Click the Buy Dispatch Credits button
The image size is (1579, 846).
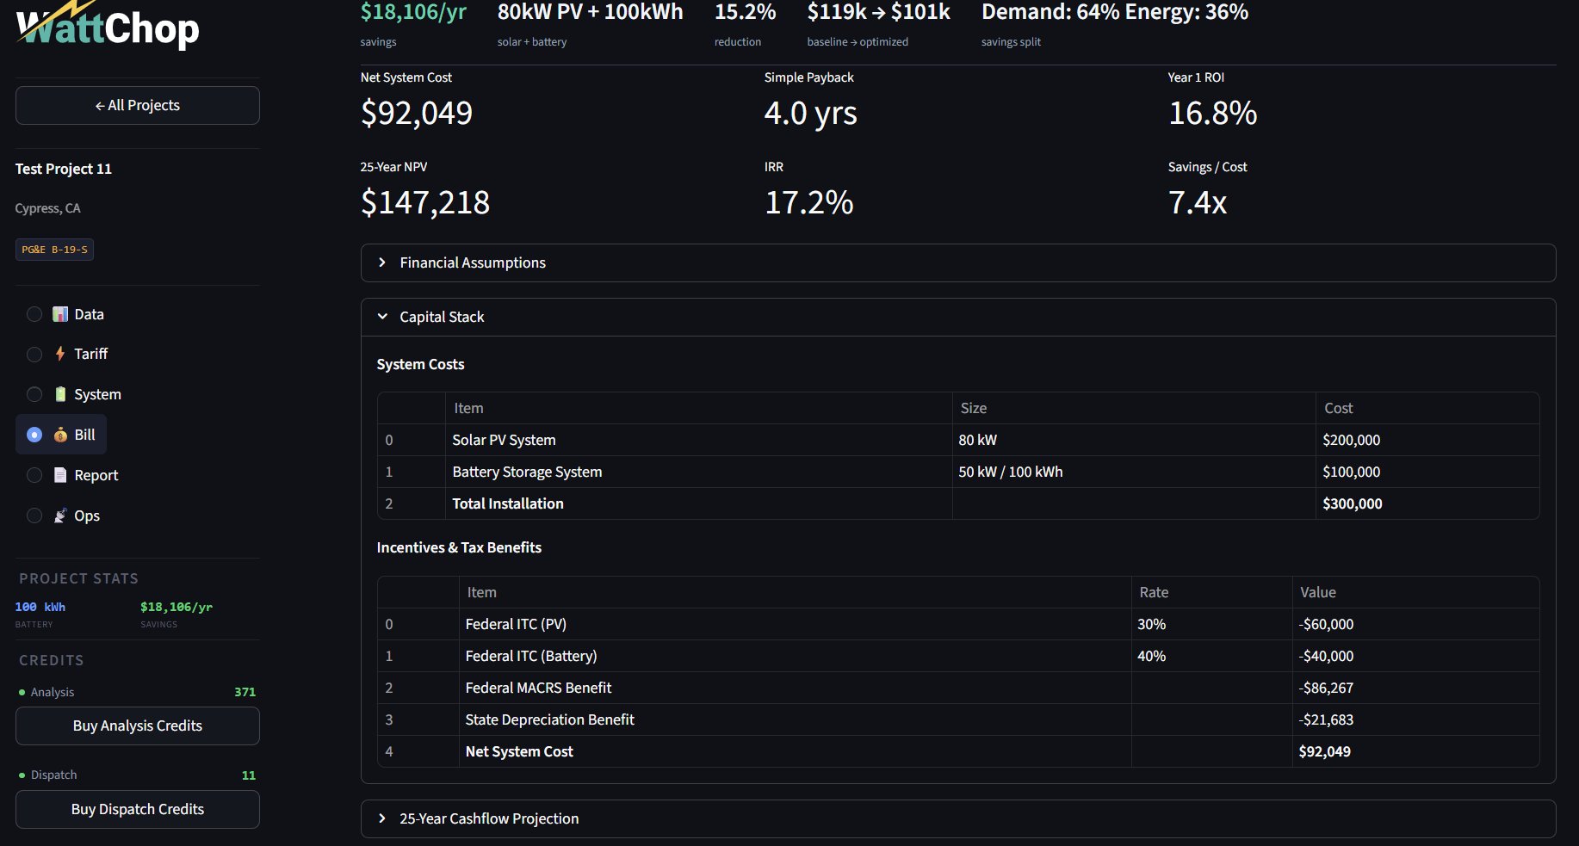pyautogui.click(x=137, y=809)
